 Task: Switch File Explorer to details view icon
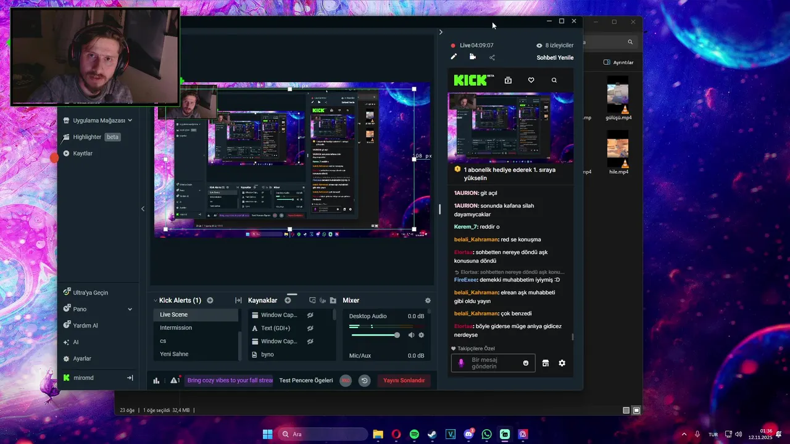pos(626,410)
